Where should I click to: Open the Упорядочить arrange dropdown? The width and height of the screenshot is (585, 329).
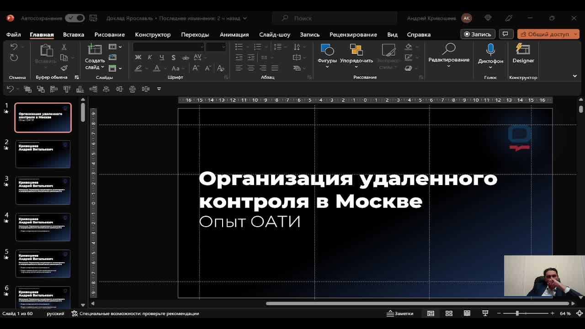356,67
